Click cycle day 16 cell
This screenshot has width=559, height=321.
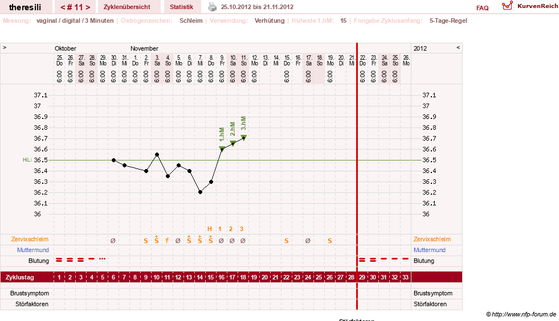point(222,278)
